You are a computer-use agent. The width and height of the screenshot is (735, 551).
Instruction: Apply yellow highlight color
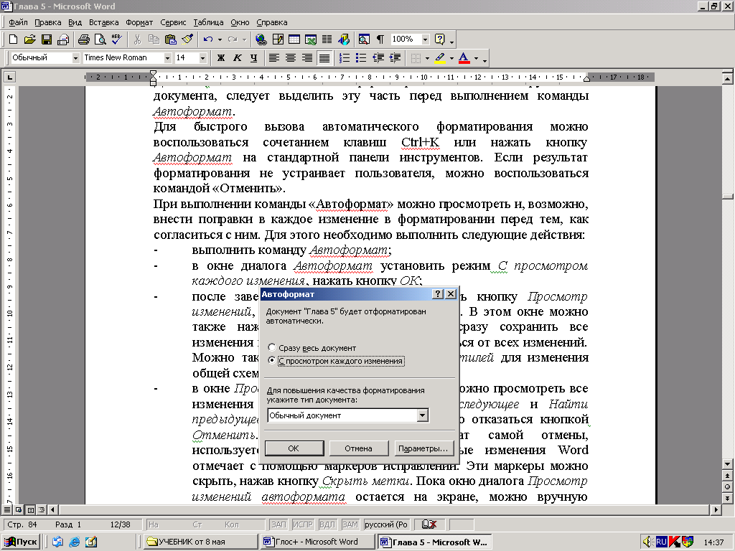pyautogui.click(x=440, y=58)
